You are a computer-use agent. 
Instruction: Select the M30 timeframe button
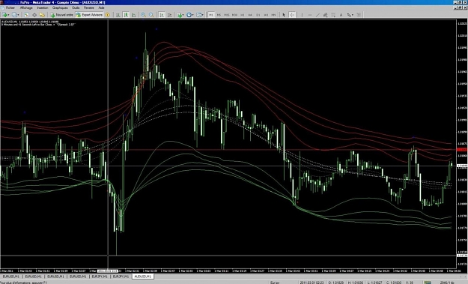(x=234, y=15)
